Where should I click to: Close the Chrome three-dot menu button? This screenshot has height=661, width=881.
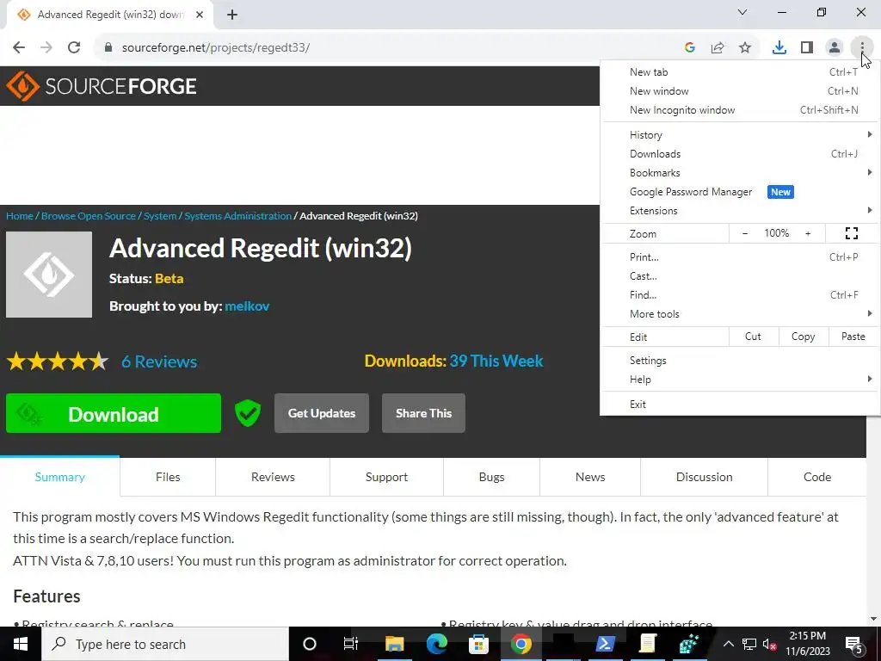(862, 47)
